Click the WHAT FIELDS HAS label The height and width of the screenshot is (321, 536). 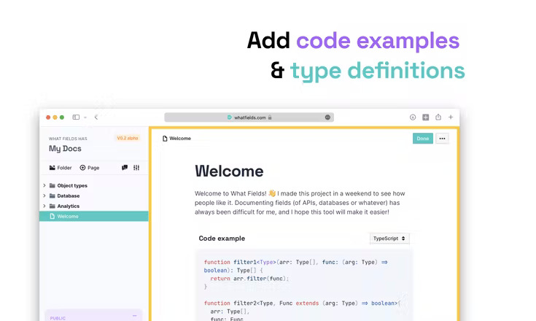coord(68,139)
